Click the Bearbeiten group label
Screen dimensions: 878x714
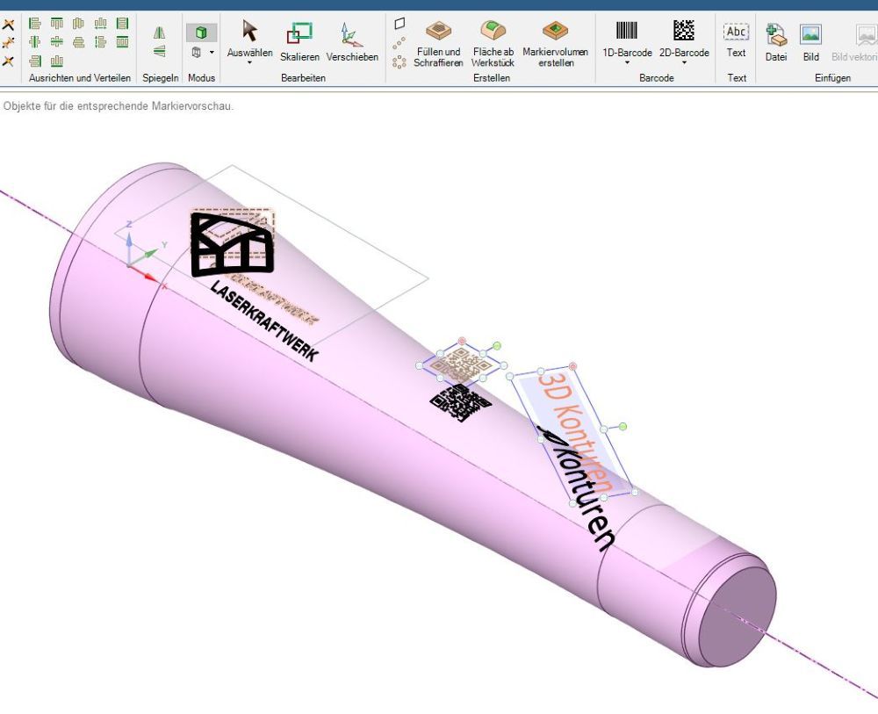tap(303, 78)
